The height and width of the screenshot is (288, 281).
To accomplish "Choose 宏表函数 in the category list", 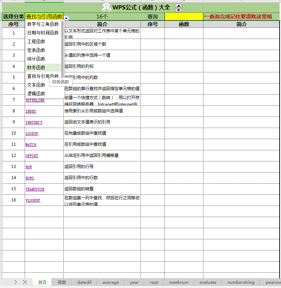I will click(x=43, y=50).
